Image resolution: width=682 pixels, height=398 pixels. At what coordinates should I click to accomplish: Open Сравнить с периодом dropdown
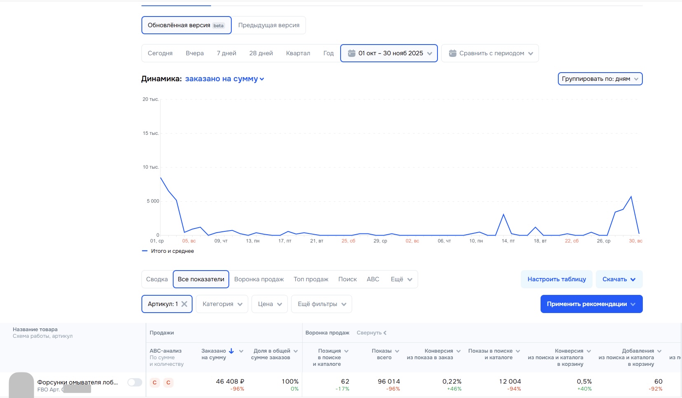click(490, 53)
